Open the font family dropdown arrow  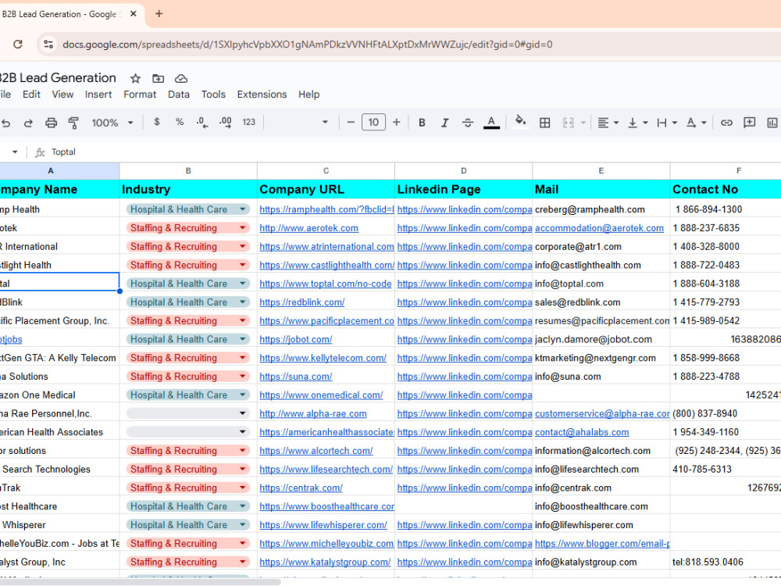click(325, 122)
